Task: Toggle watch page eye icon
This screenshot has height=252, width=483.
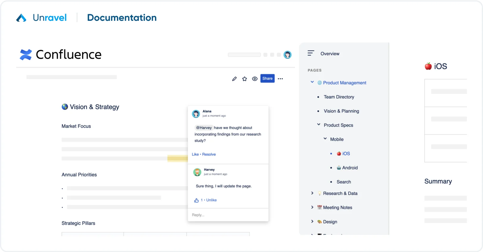Action: 255,79
